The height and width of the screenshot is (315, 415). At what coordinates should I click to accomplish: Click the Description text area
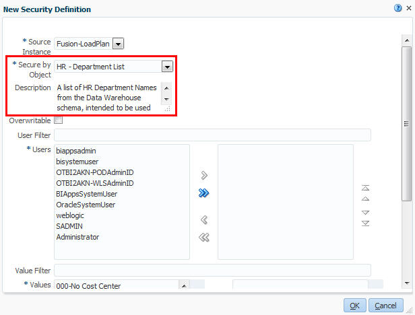point(108,98)
